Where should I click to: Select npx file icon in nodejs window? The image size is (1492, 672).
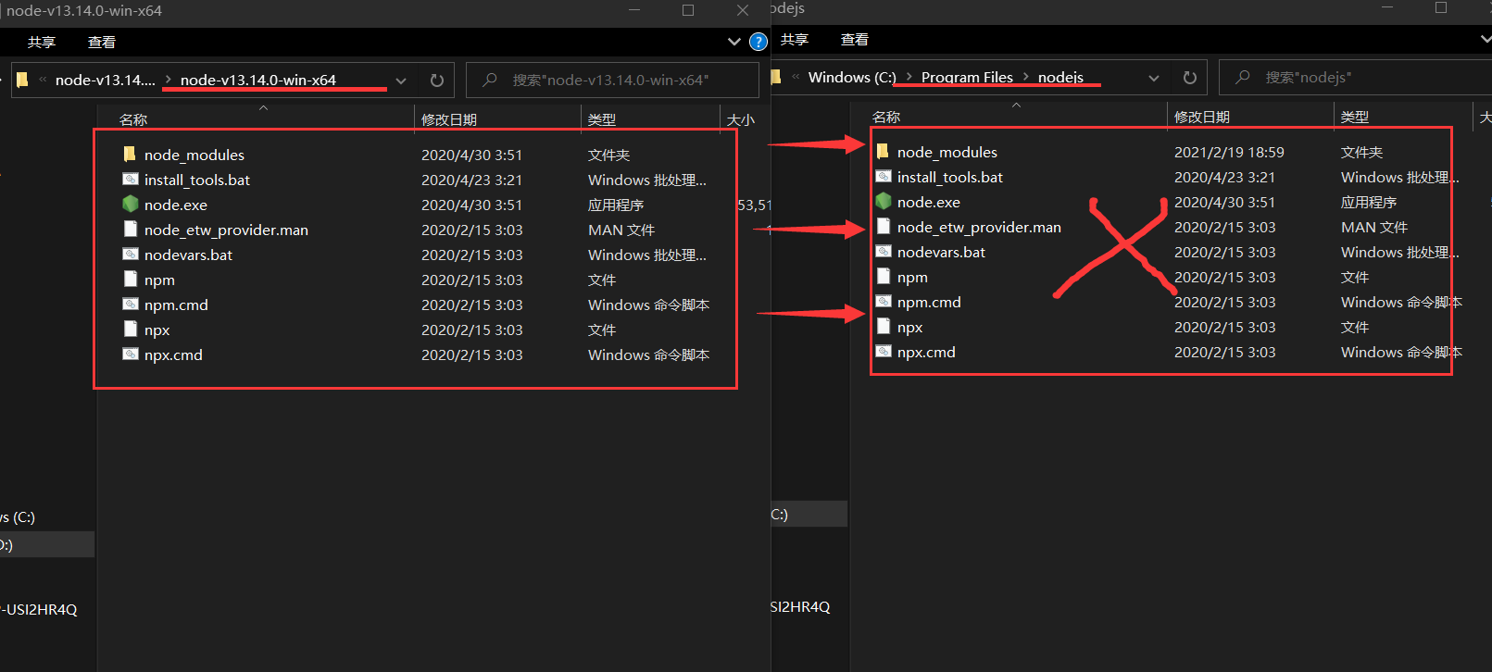[883, 327]
